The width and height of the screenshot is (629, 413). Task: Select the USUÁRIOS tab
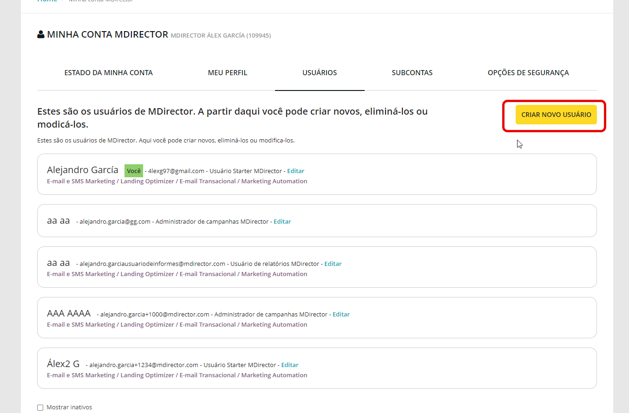[x=320, y=73]
